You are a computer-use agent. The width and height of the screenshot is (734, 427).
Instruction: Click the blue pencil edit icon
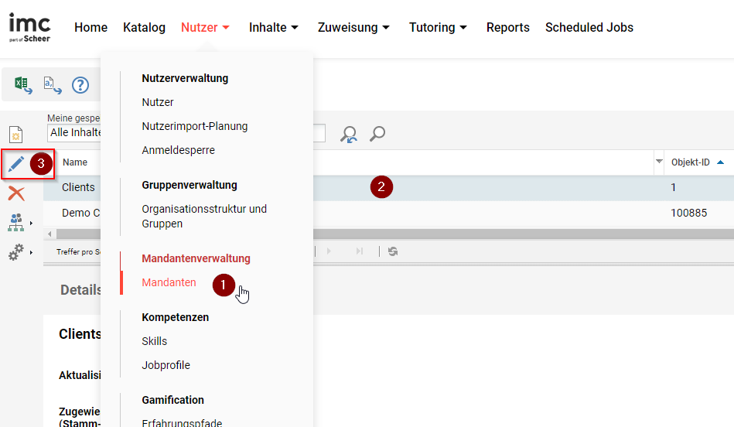pos(16,164)
